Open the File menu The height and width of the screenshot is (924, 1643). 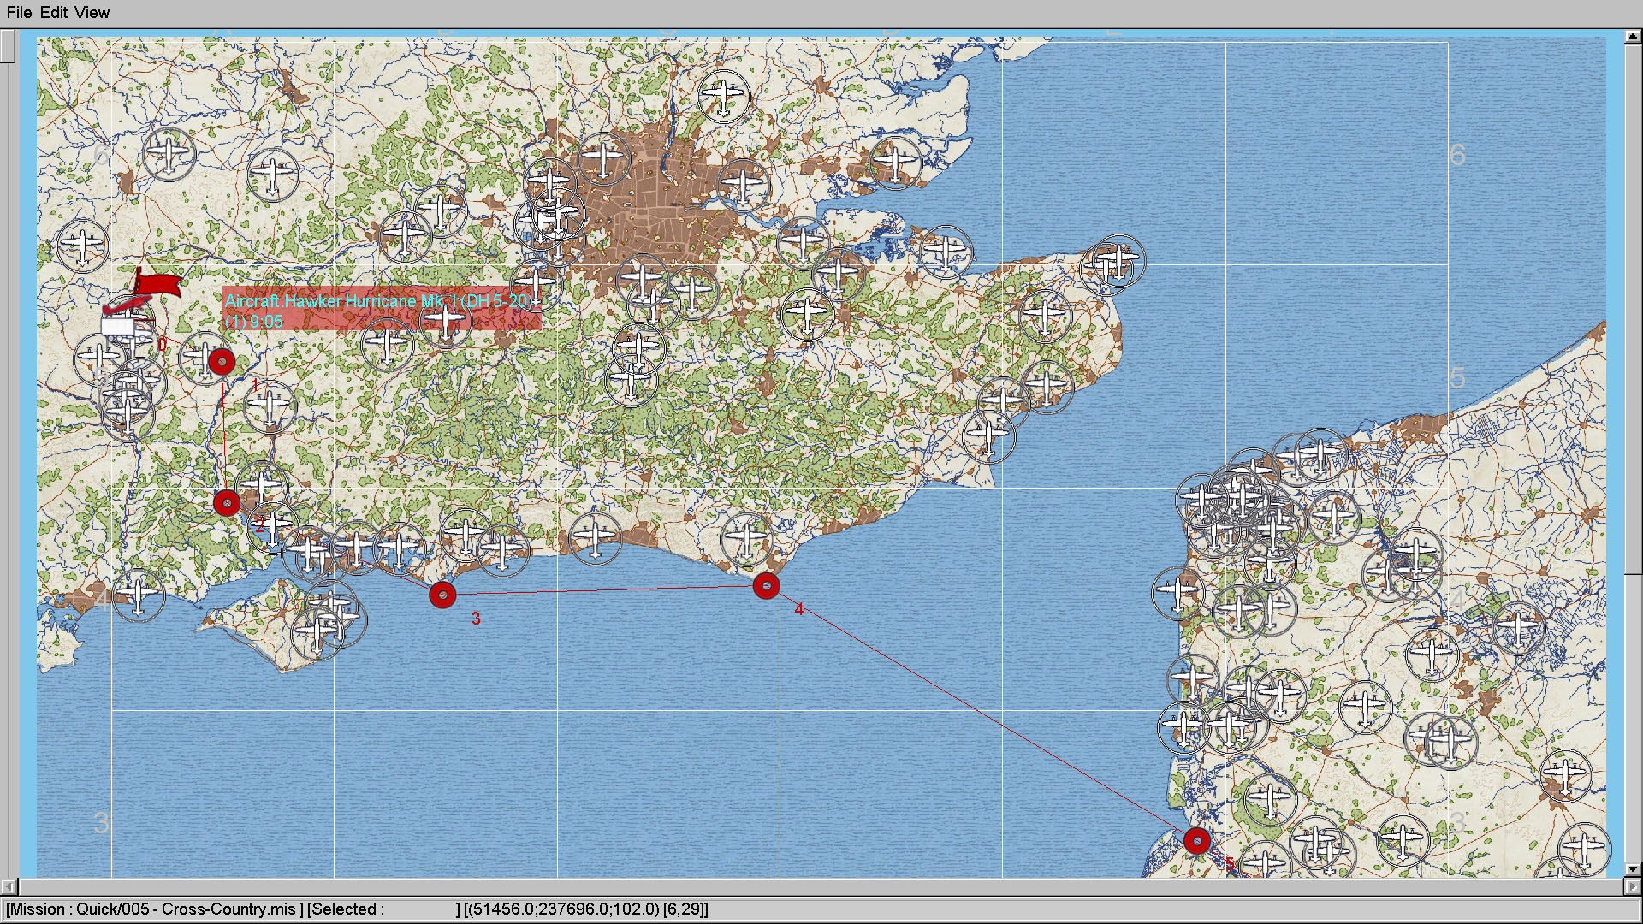[x=19, y=13]
